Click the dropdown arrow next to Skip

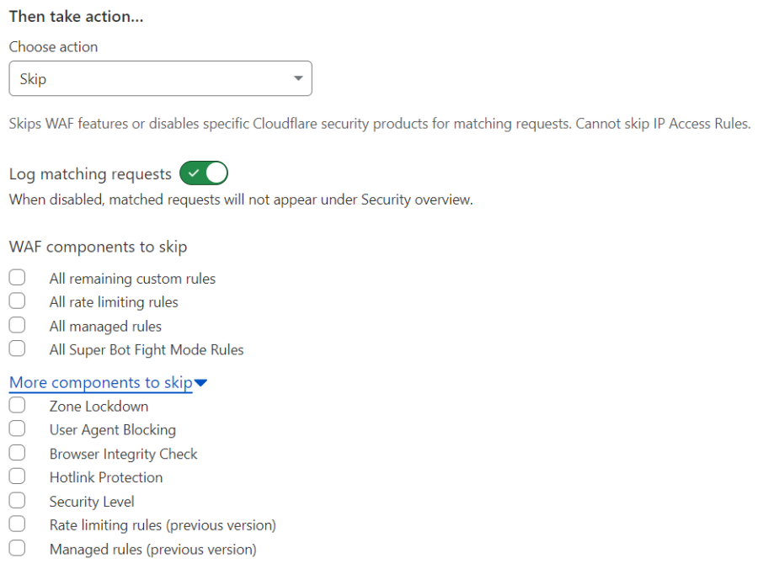[298, 78]
